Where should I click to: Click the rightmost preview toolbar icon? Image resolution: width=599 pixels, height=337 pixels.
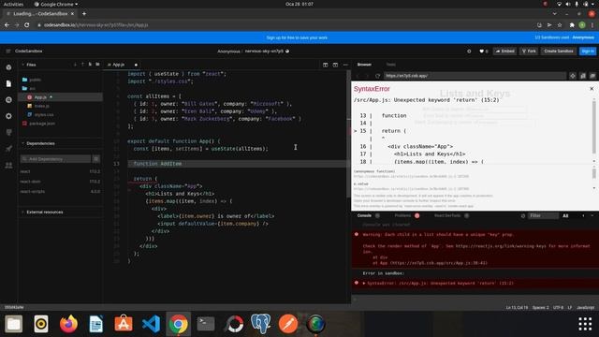click(592, 76)
